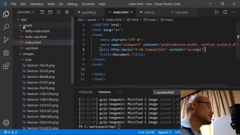Open hello-index.html in Explorer
Image resolution: width=240 pixels, height=135 pixels.
37,31
